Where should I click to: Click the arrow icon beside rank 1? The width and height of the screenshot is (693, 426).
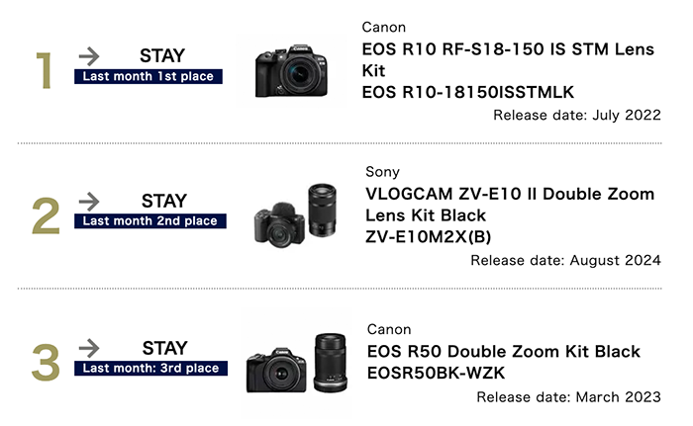(88, 55)
